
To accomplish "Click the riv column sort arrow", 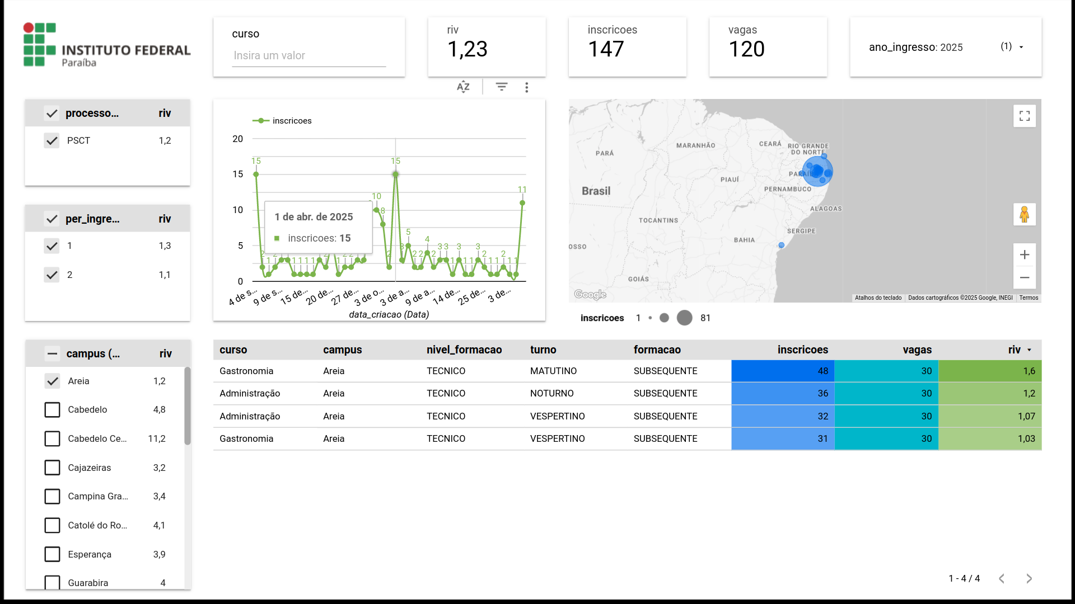I will coord(1029,350).
